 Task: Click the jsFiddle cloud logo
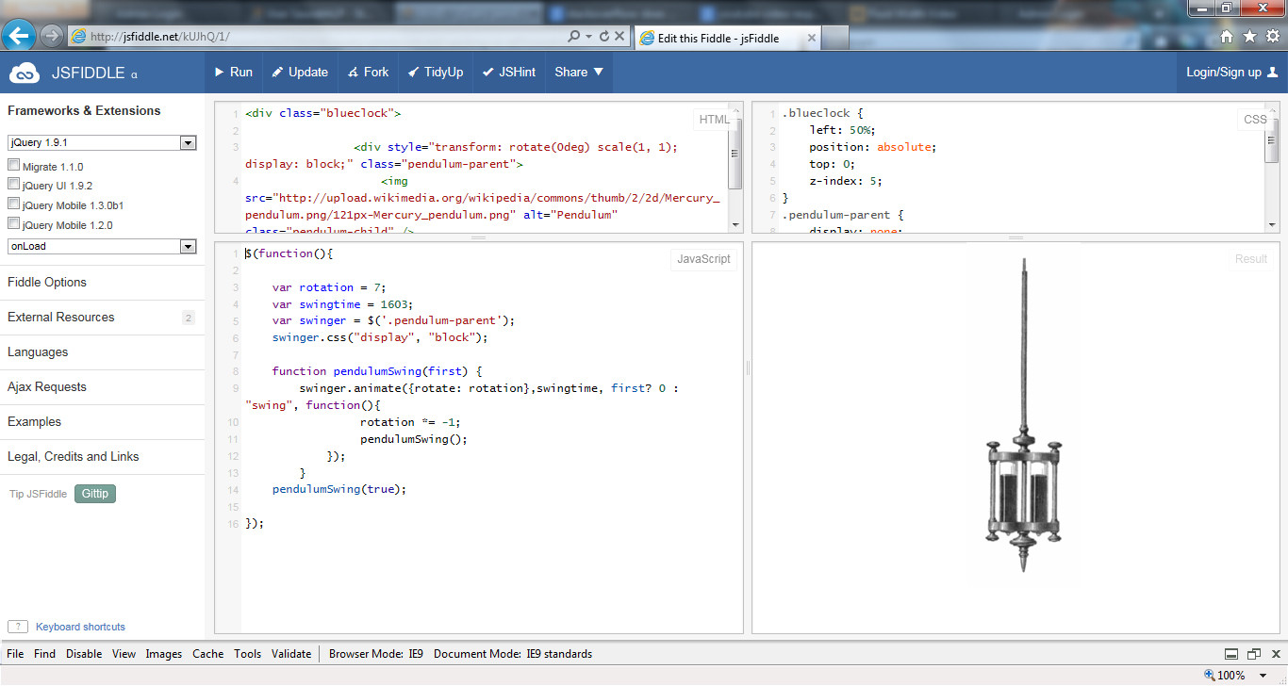[24, 72]
